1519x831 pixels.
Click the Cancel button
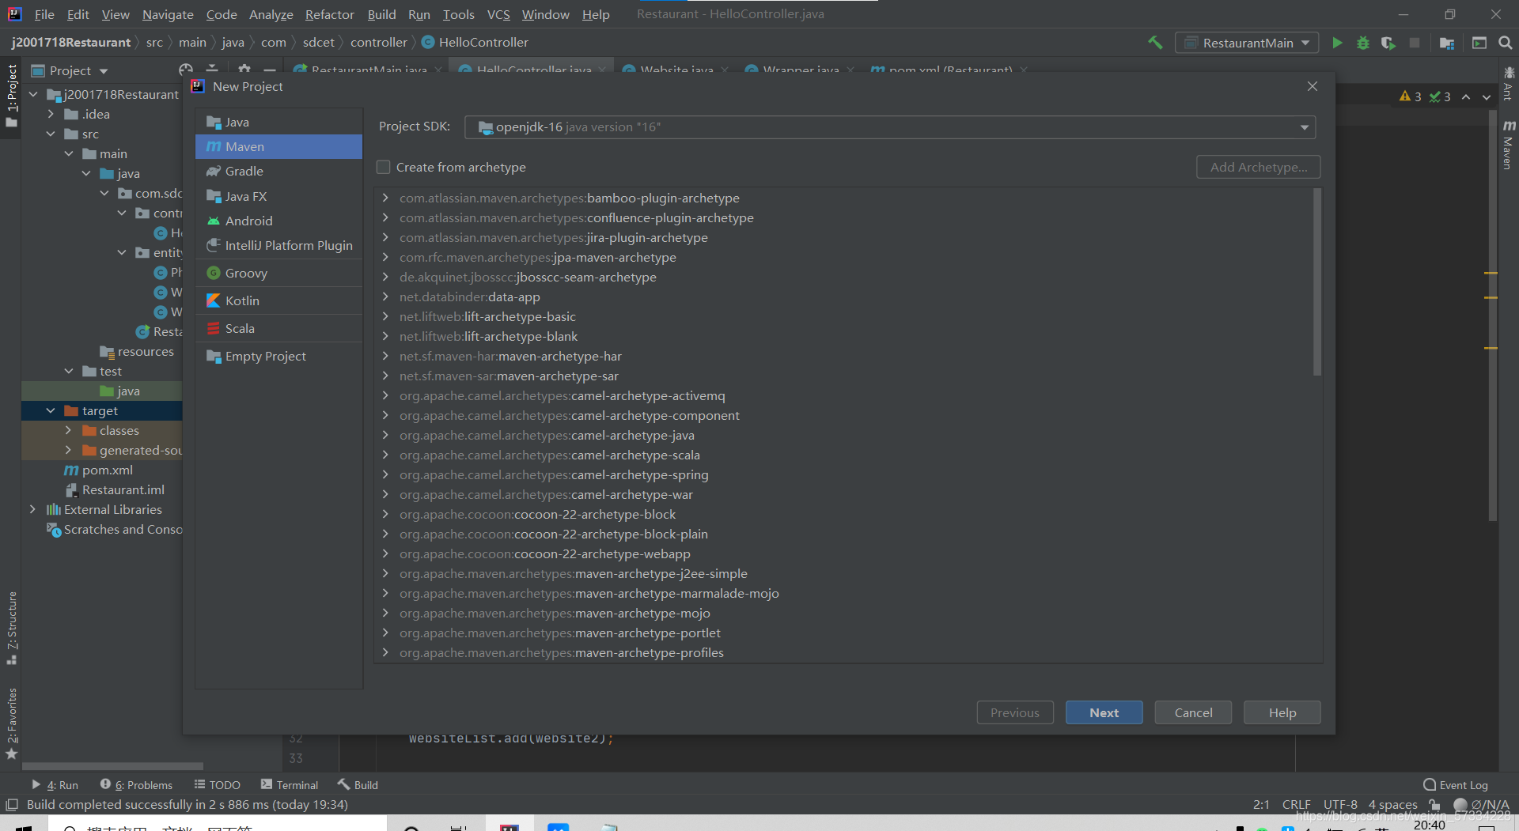(x=1193, y=712)
